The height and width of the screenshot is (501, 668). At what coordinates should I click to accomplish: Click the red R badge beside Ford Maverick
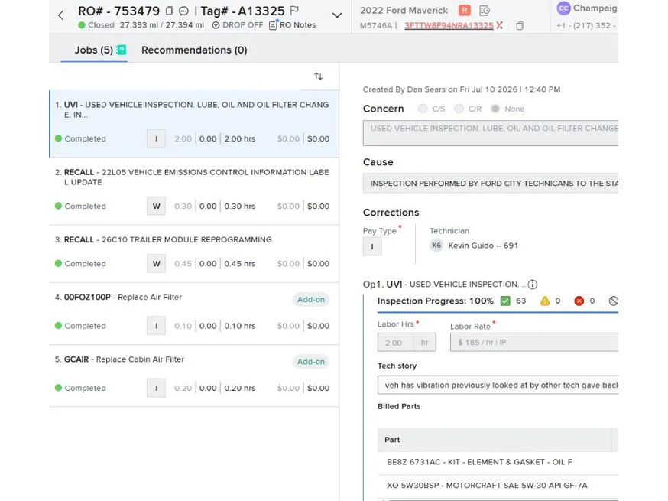pos(465,10)
